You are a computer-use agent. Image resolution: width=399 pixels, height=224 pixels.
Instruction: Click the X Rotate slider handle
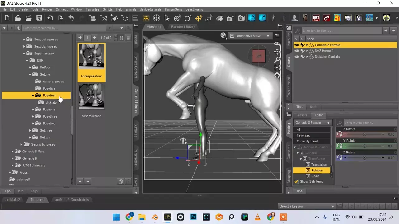point(364,134)
